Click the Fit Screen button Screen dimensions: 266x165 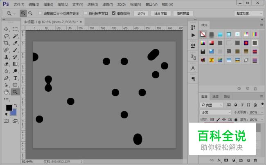pos(160,13)
